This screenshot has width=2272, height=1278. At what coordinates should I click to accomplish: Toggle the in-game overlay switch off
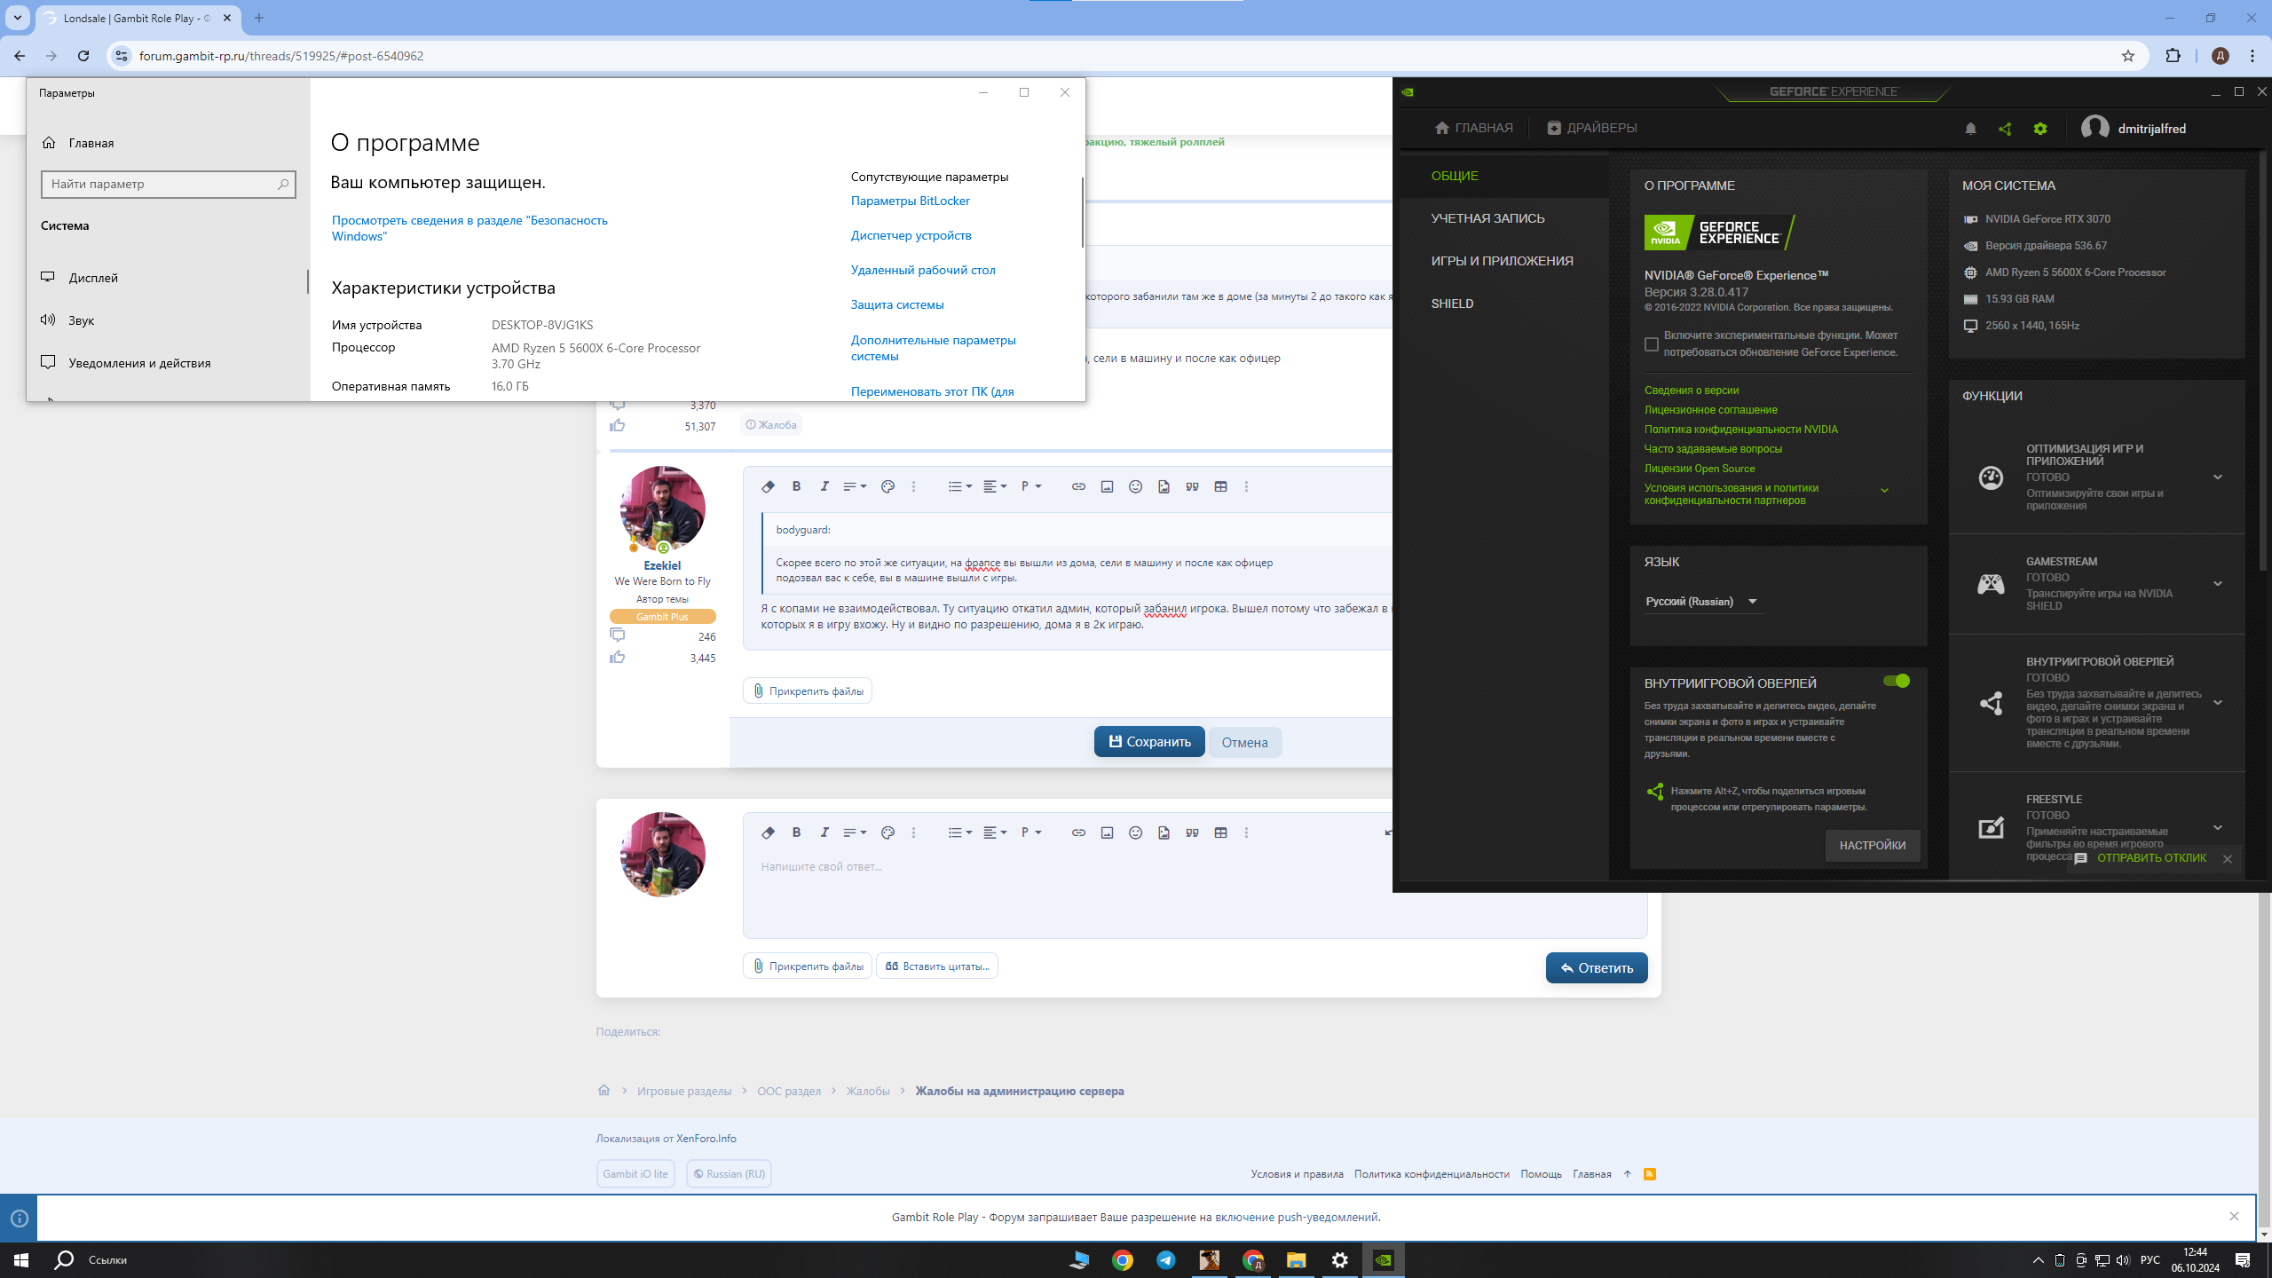(1896, 681)
